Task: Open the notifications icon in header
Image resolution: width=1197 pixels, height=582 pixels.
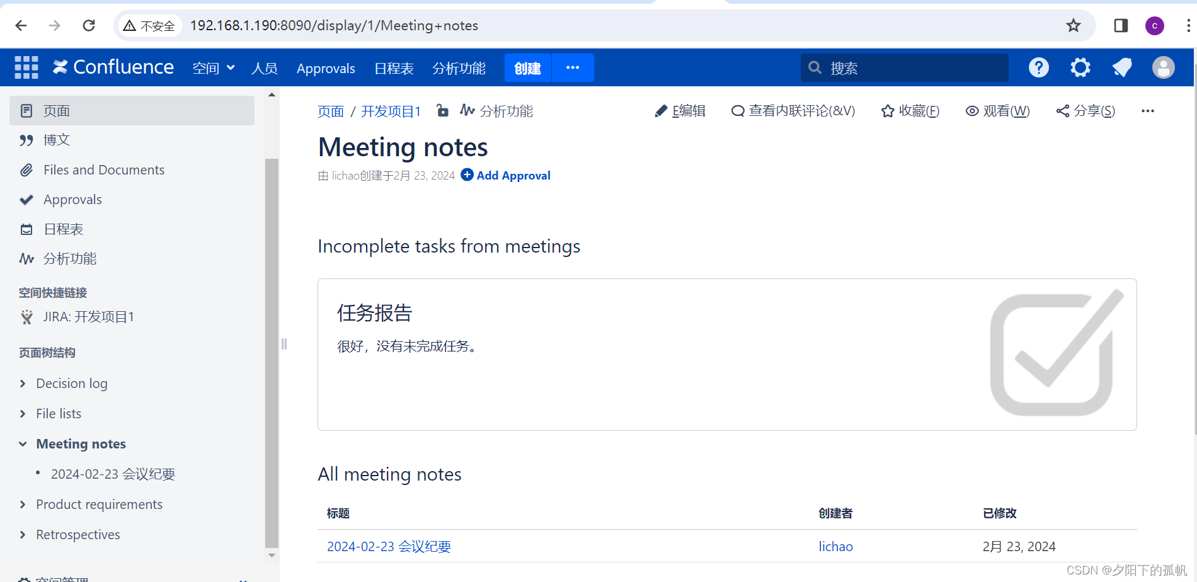Action: (1122, 67)
